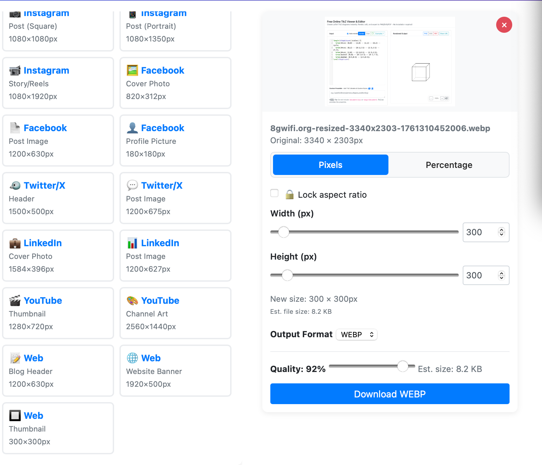Click the LinkedIn Post Image bar chart icon
542x465 pixels.
pos(132,243)
